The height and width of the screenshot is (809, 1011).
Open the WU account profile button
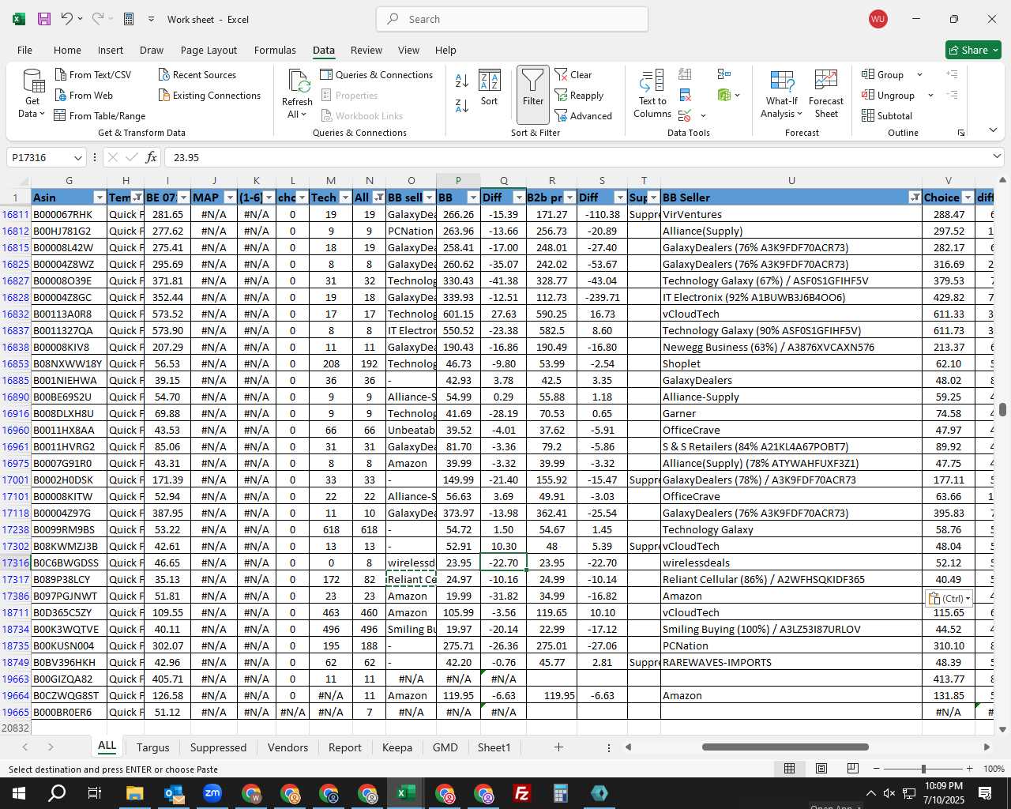point(878,19)
